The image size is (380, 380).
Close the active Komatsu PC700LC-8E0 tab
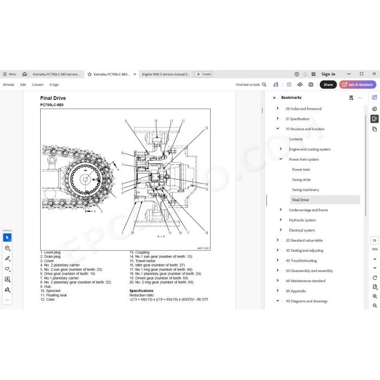tap(135, 74)
